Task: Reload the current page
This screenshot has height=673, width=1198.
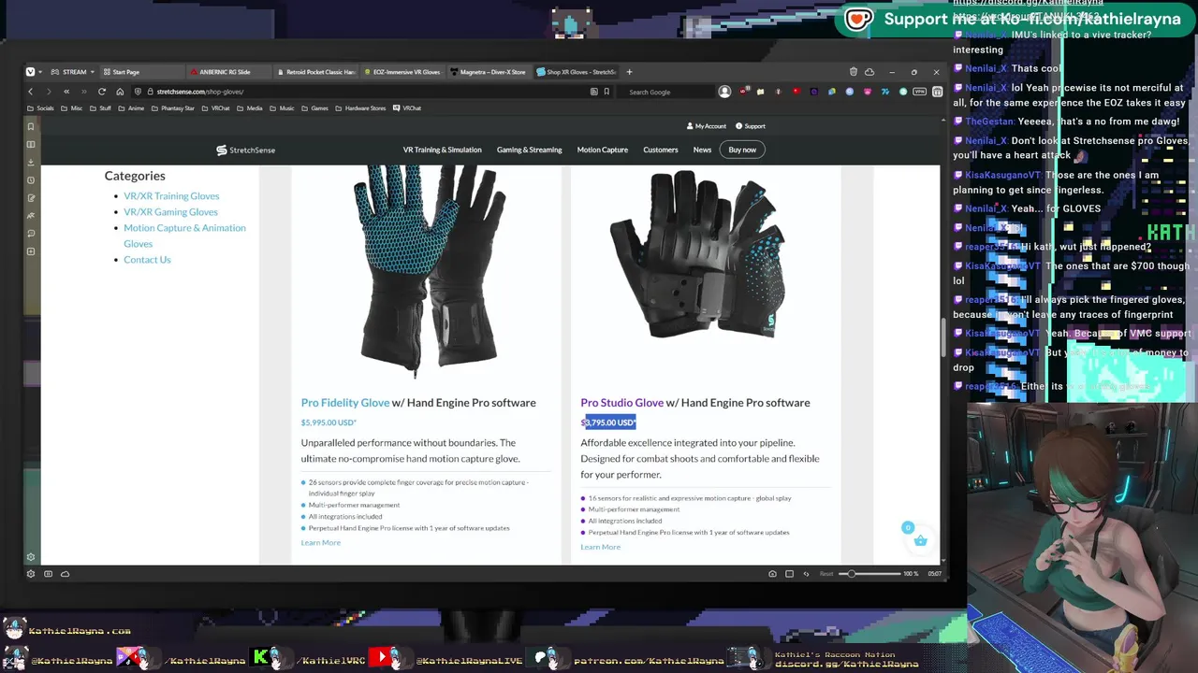Action: point(102,92)
